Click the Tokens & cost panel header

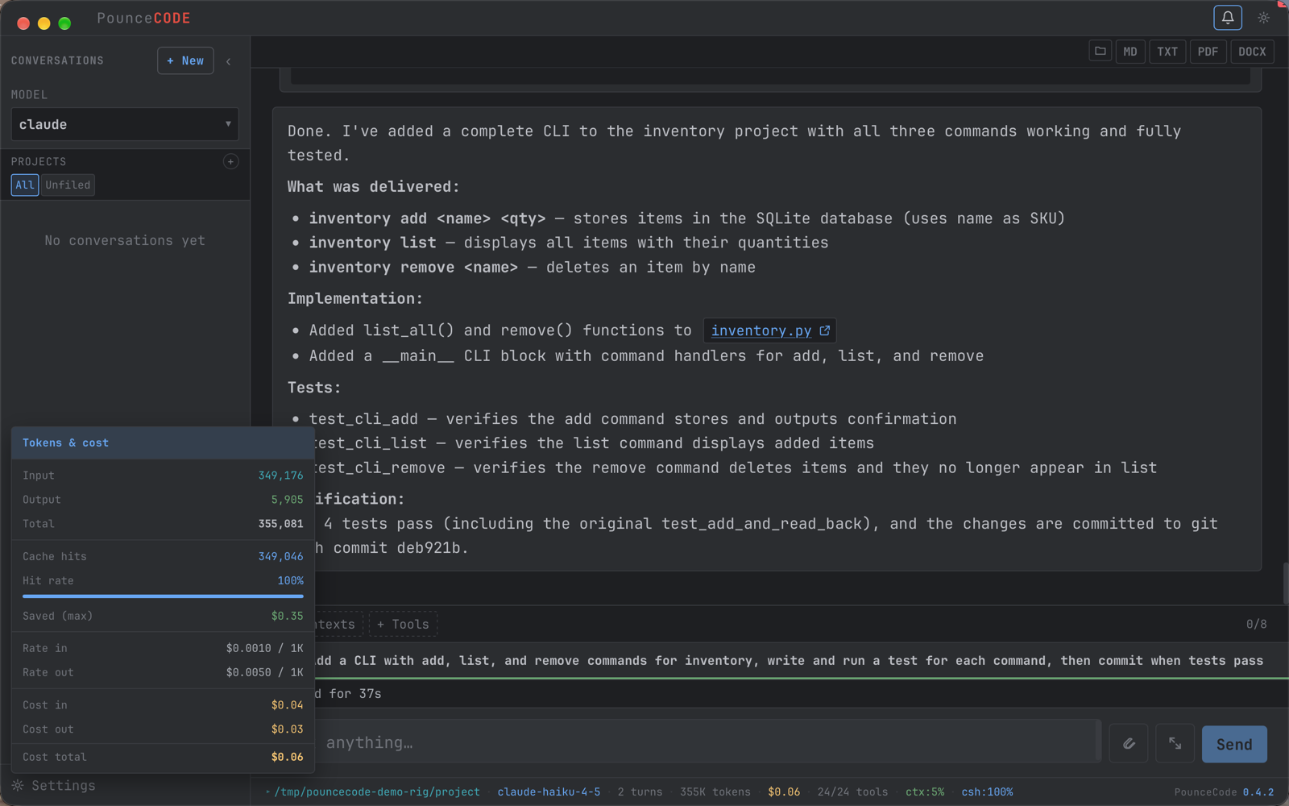(x=163, y=443)
